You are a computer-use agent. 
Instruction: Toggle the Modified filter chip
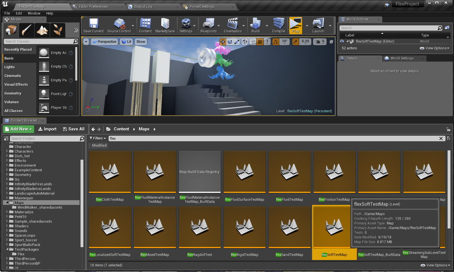point(99,146)
